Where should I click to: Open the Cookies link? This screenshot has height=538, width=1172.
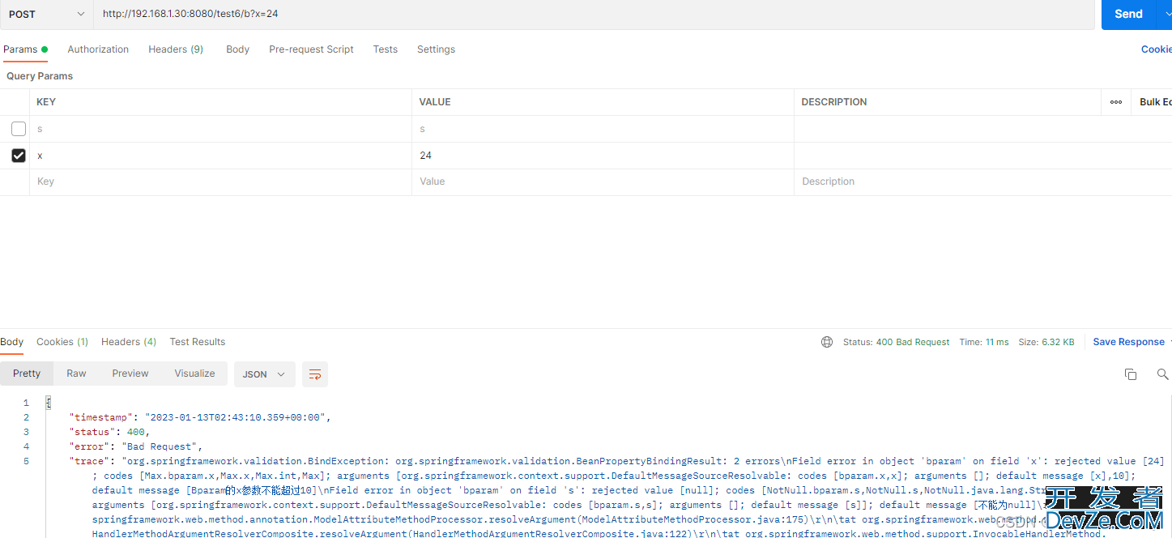coord(1157,49)
